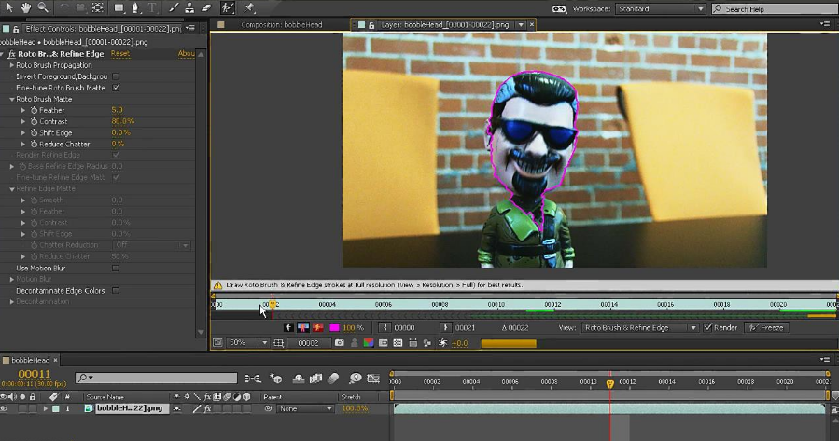Toggle Invert Foreground/Background checkbox

(116, 76)
